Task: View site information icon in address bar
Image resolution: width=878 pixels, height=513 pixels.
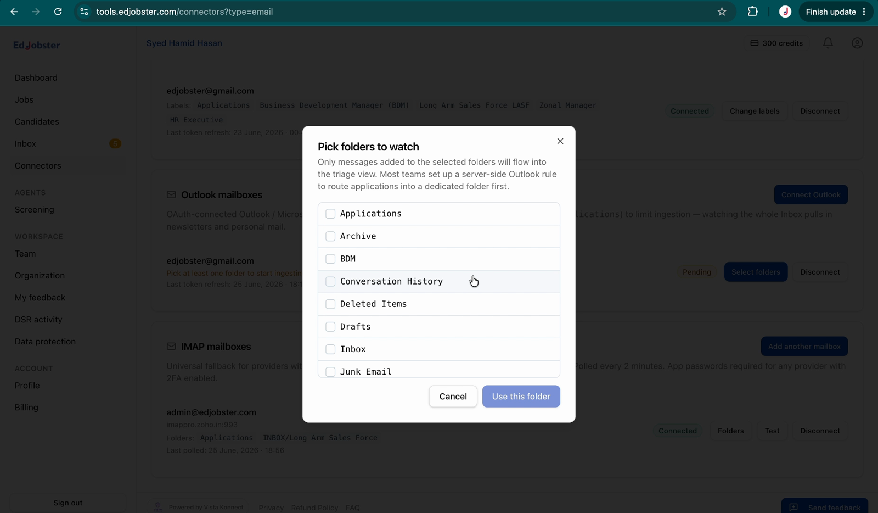Action: (x=84, y=12)
